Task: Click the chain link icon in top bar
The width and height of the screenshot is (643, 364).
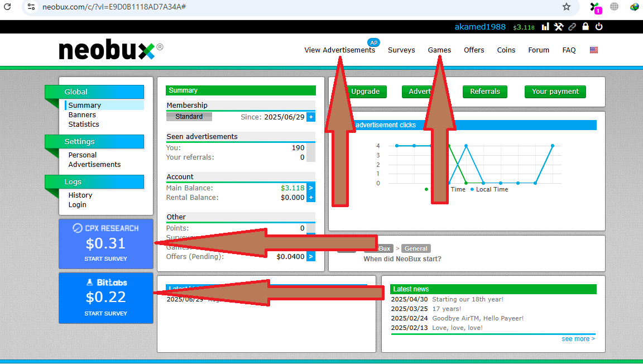Action: point(572,27)
